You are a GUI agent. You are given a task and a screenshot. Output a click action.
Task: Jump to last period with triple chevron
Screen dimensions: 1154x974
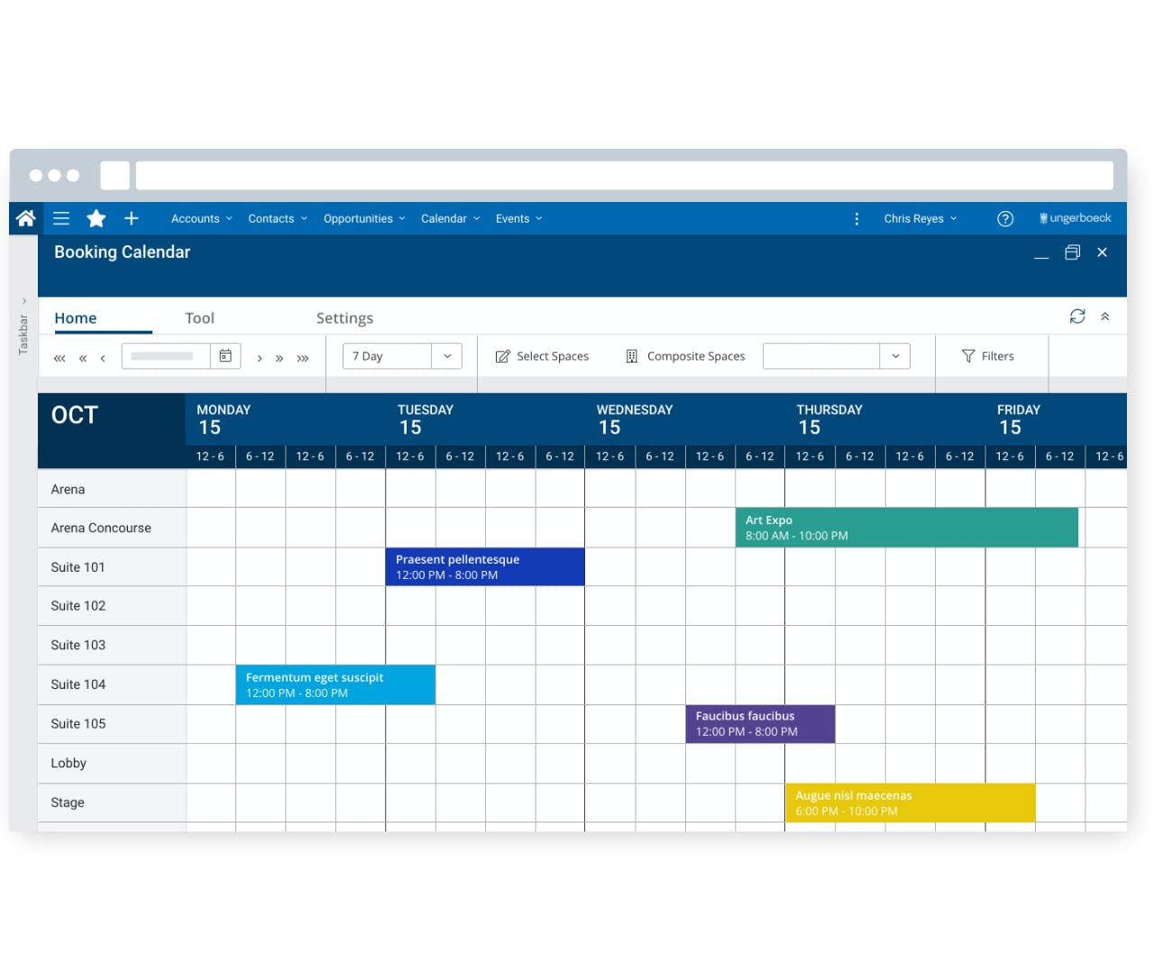[x=303, y=358]
